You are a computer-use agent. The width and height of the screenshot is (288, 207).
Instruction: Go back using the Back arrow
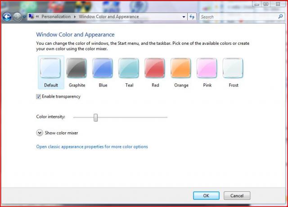click(7, 17)
